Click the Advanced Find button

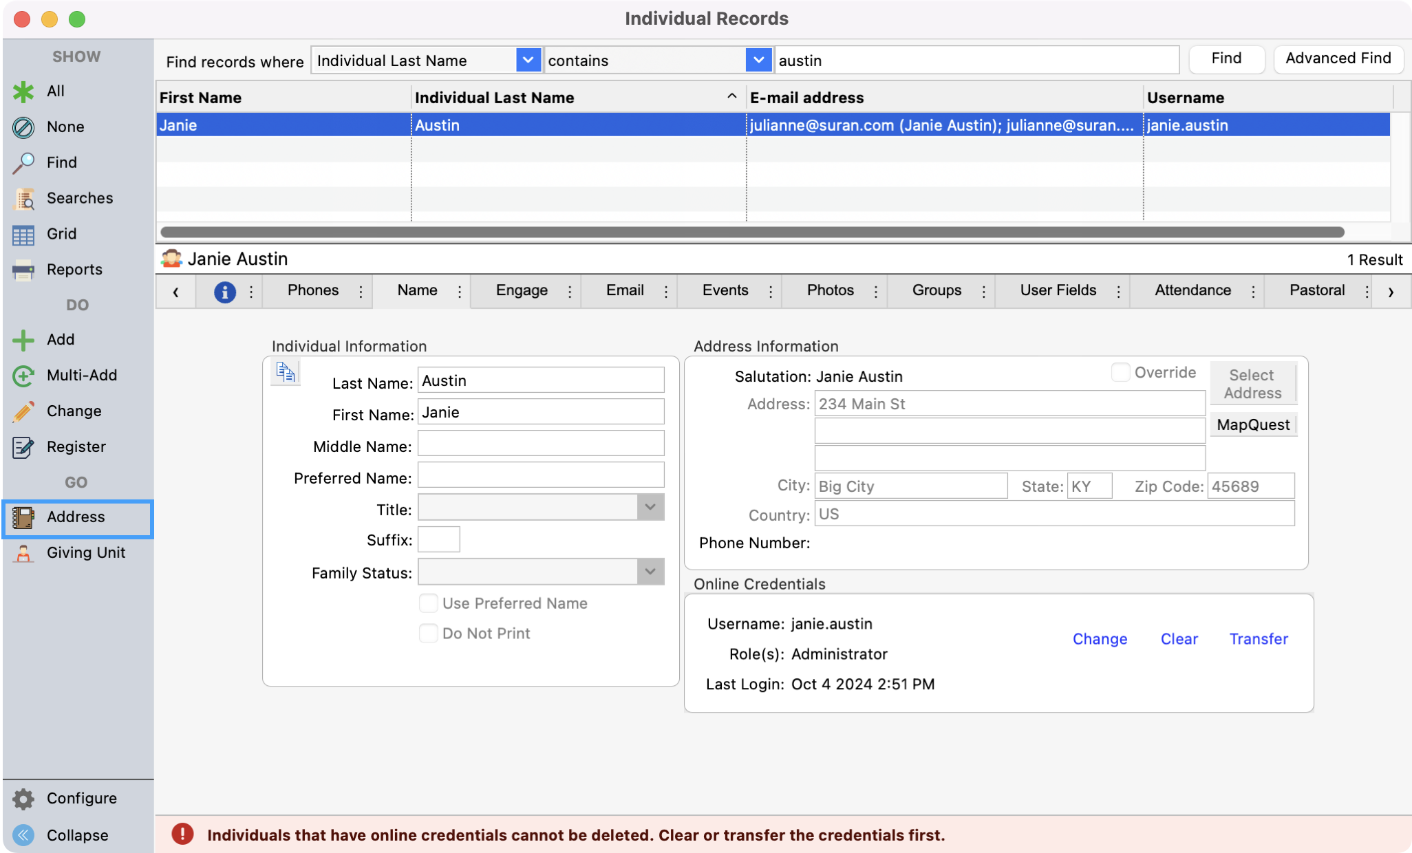click(x=1338, y=59)
